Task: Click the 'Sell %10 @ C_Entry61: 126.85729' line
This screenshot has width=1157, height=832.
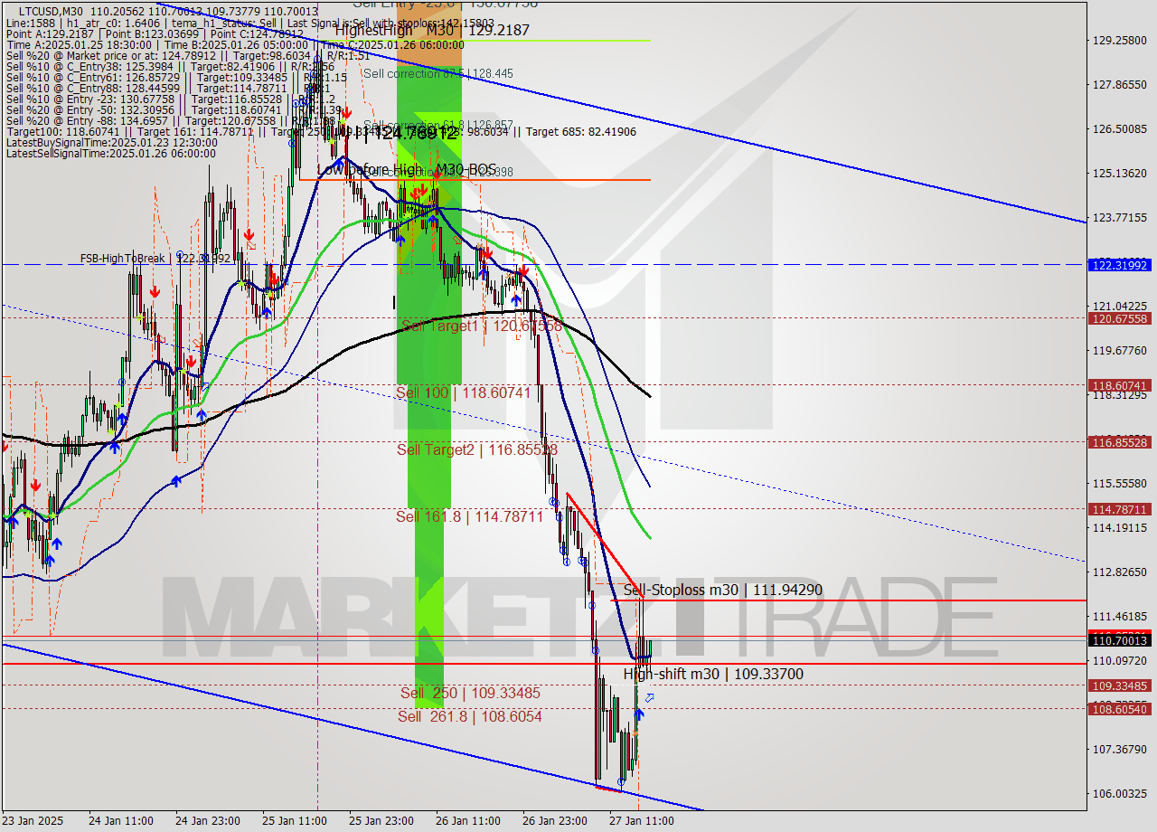Action: point(176,78)
